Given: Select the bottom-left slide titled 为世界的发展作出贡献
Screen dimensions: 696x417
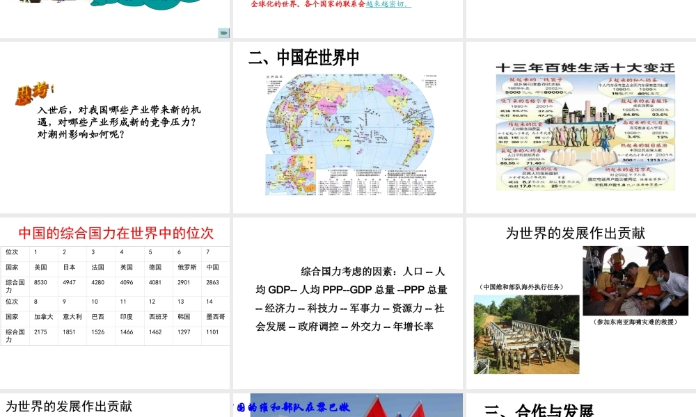Looking at the screenshot, I should click(115, 405).
